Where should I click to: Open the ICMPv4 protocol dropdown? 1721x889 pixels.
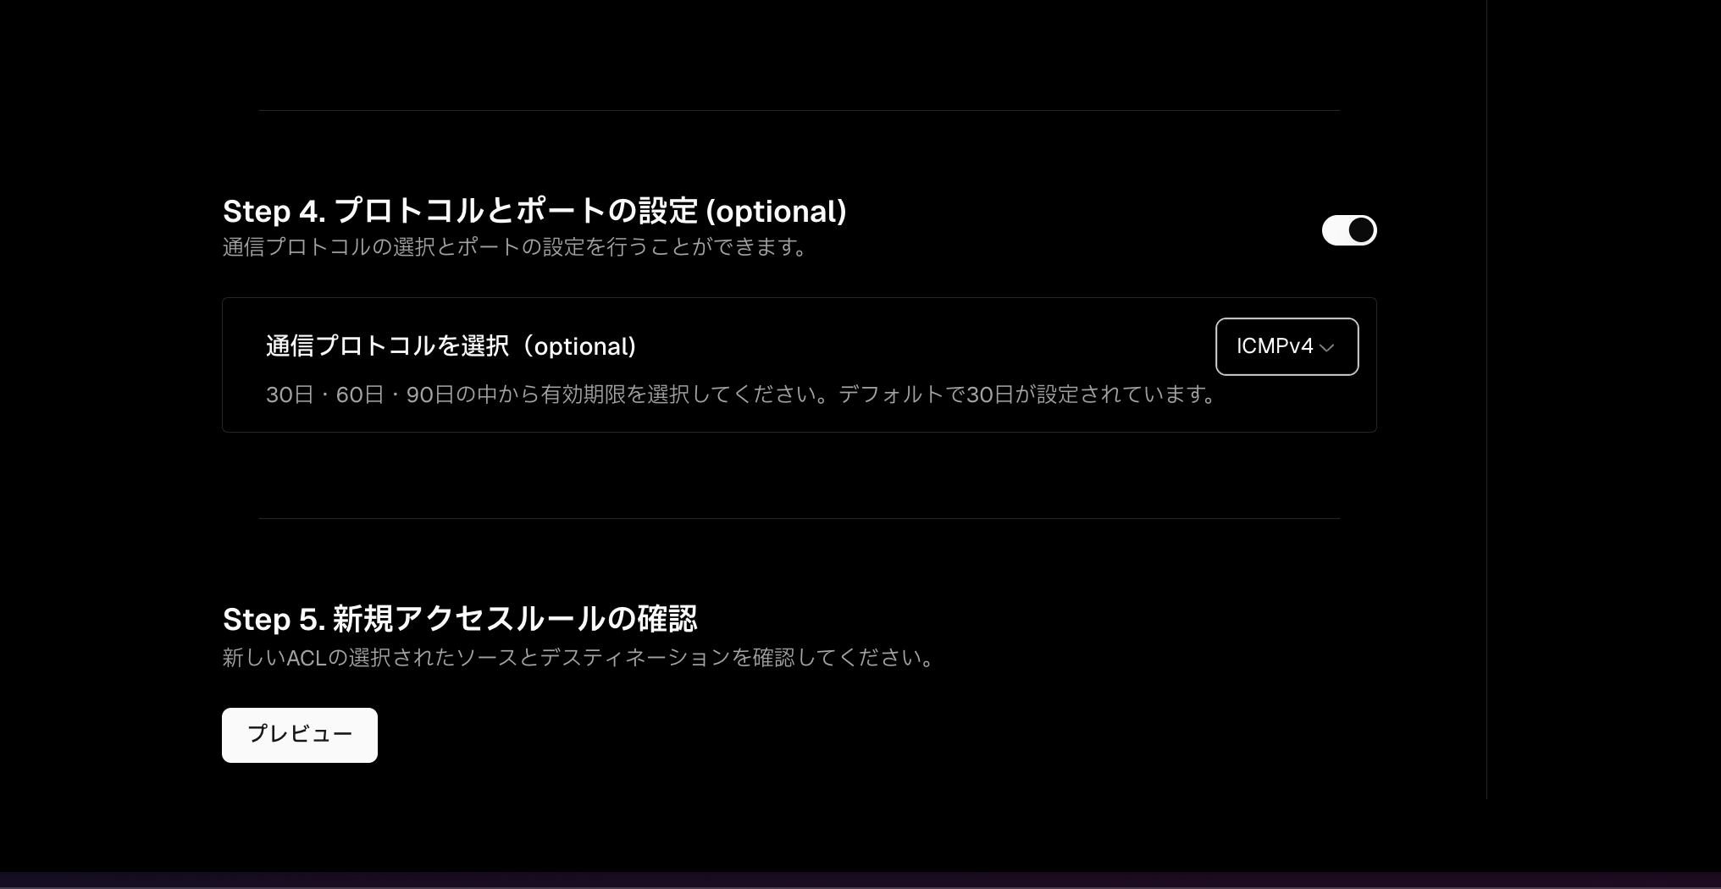(1287, 346)
